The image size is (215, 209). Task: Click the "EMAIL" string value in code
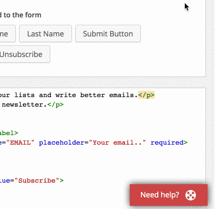tap(20, 142)
